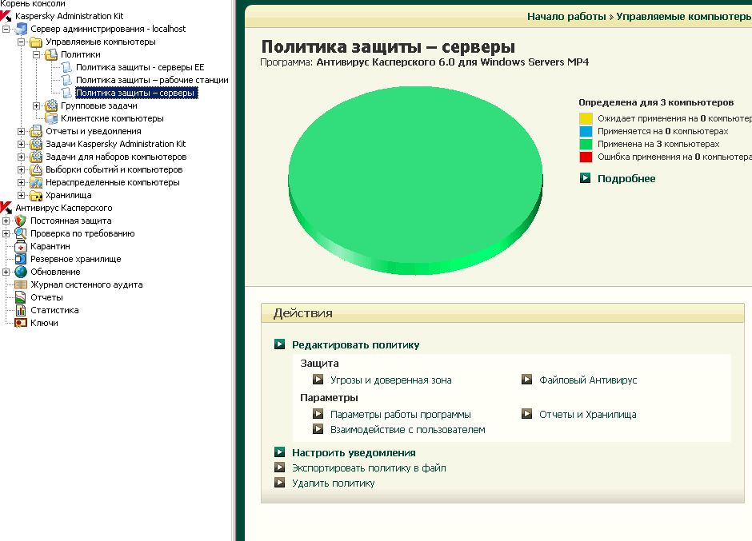This screenshot has width=752, height=541.
Task: Click the Задачи Kaspersky Administration Kit icon
Action: [36, 144]
